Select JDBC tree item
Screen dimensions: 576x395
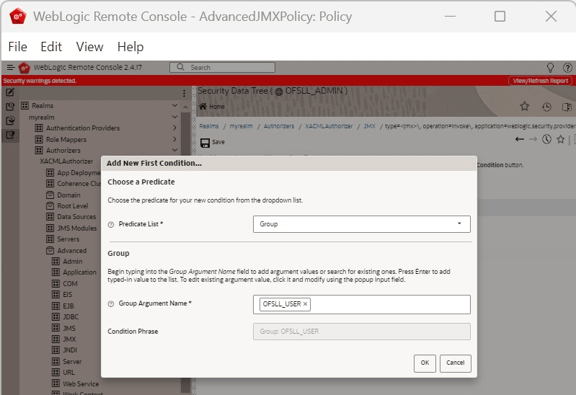pyautogui.click(x=71, y=316)
